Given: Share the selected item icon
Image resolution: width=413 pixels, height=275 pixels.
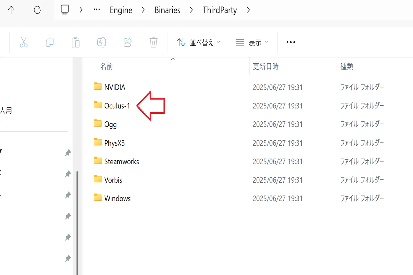Looking at the screenshot, I should [127, 42].
